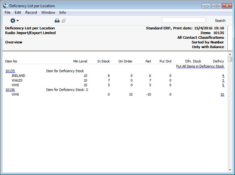
Task: Close the Deficiency List window
Action: (x=227, y=6)
